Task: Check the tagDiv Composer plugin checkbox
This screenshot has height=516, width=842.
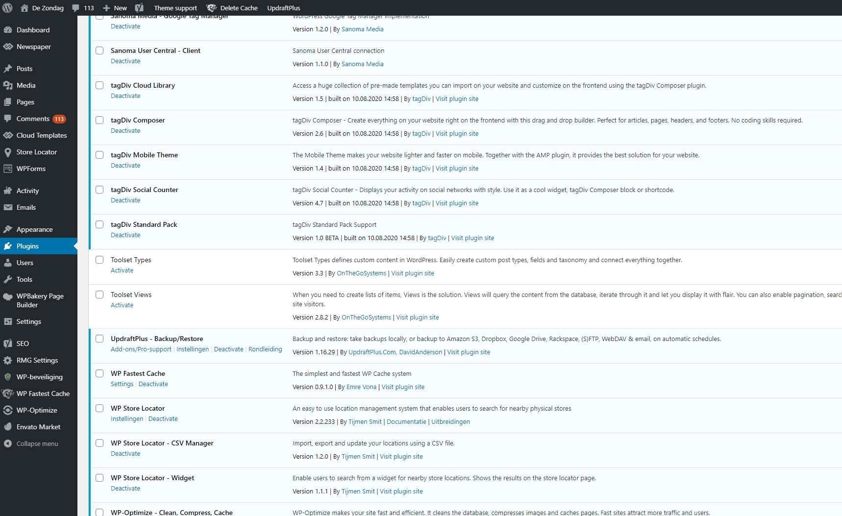Action: 99,120
